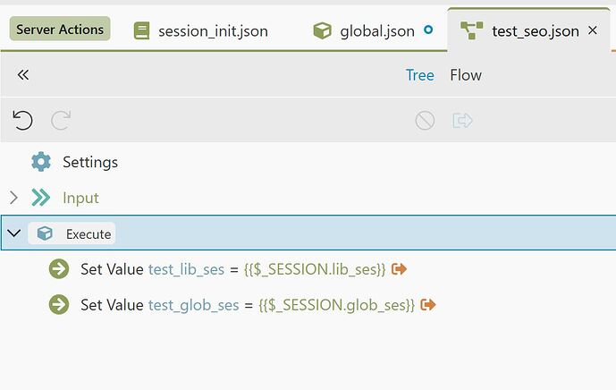
Task: Click green arrow icon for test_lib_ses step
Action: (x=59, y=269)
